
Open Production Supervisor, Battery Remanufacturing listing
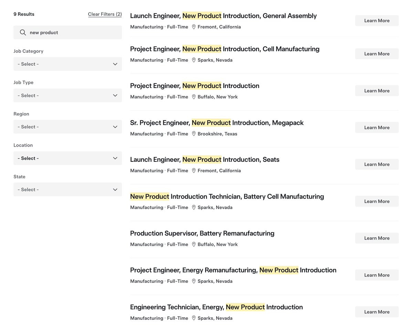click(202, 233)
